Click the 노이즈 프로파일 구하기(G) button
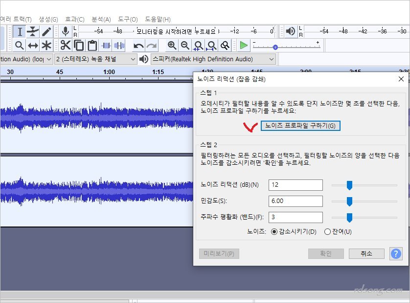 point(300,126)
